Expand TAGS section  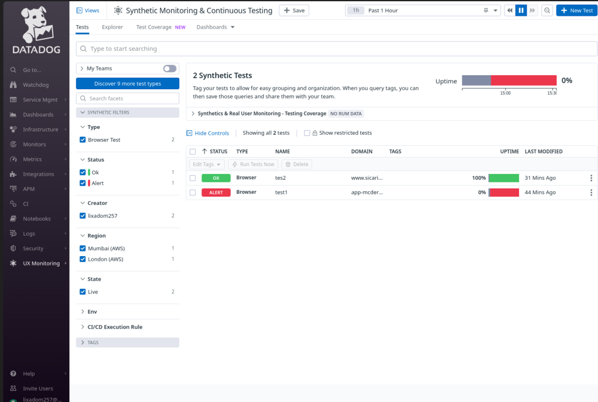click(127, 342)
